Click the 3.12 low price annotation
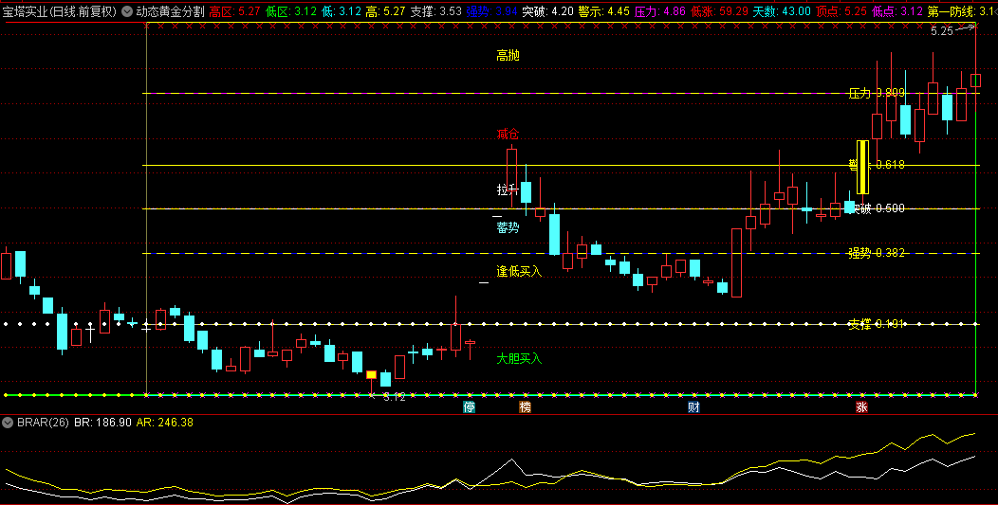 (x=395, y=397)
